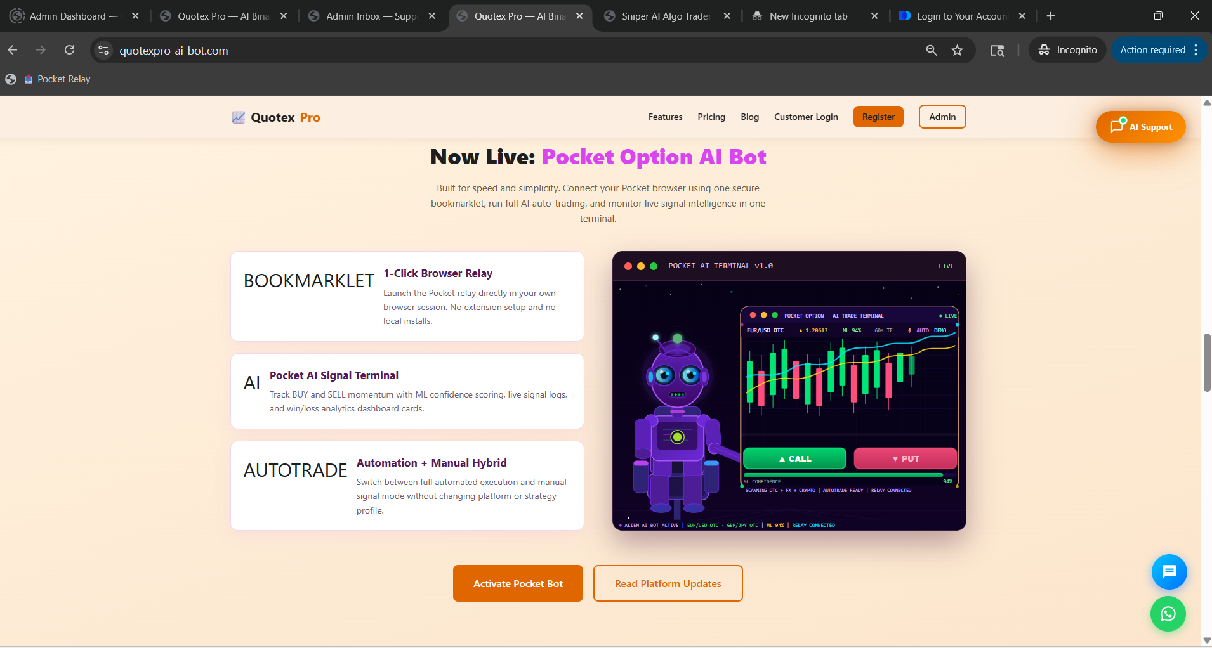Click the orange Register button

pyautogui.click(x=878, y=117)
